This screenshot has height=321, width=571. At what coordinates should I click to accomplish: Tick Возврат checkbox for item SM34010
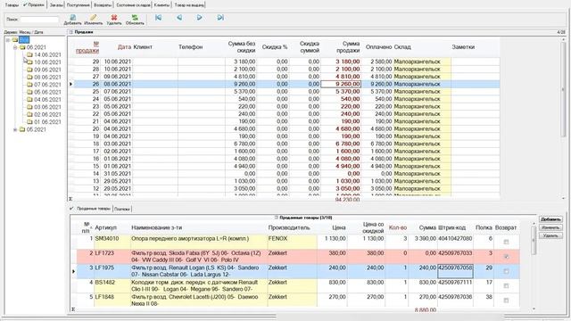pos(506,242)
